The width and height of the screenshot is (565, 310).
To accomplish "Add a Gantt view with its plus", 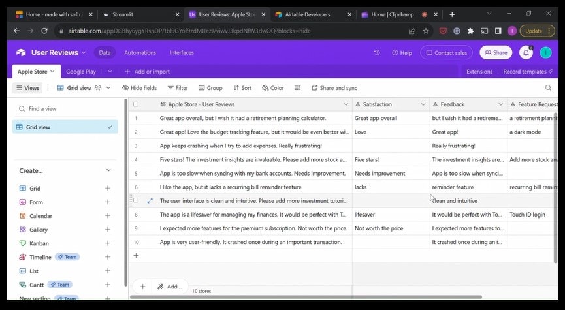I will 107,285.
